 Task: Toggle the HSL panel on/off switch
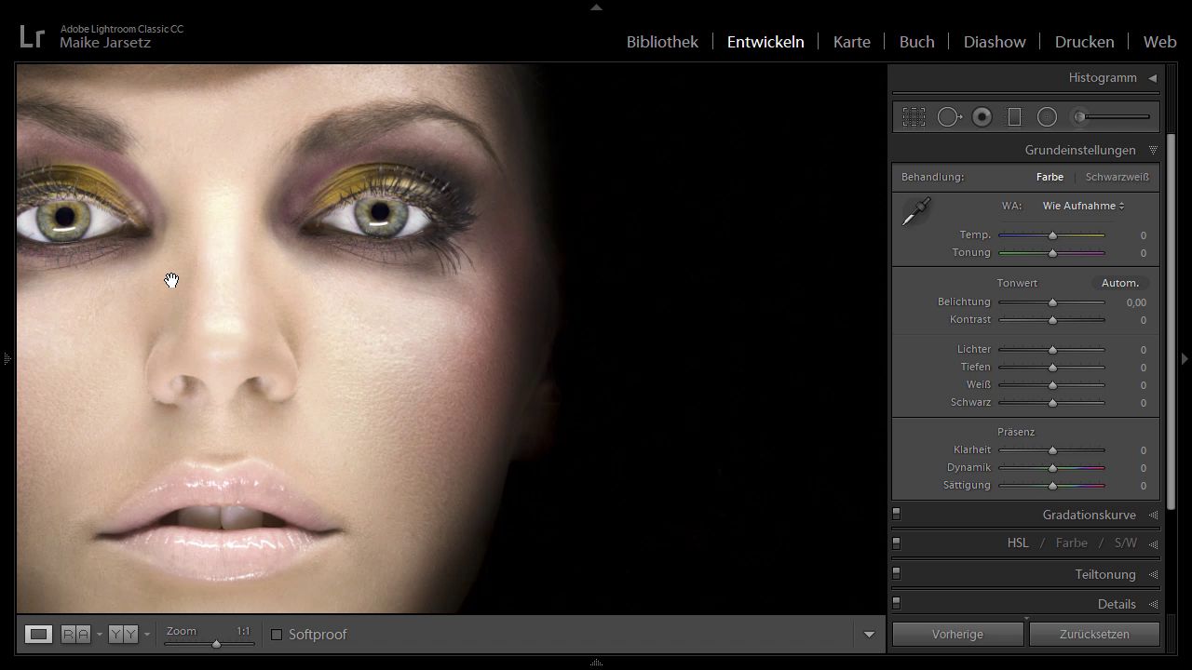click(897, 543)
